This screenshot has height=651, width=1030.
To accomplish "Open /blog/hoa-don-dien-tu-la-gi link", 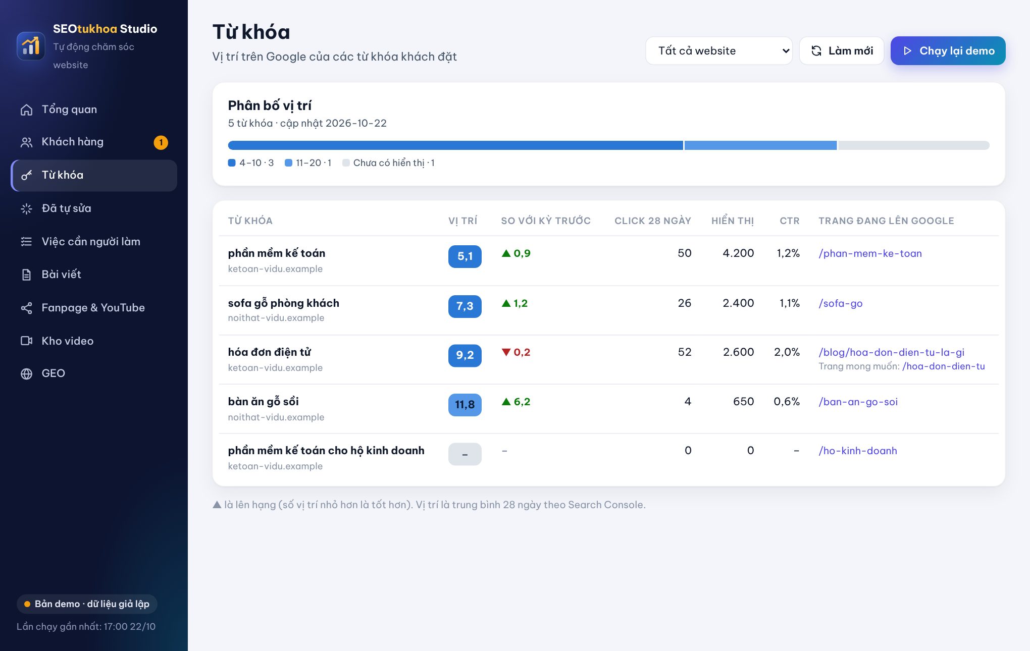I will (891, 352).
